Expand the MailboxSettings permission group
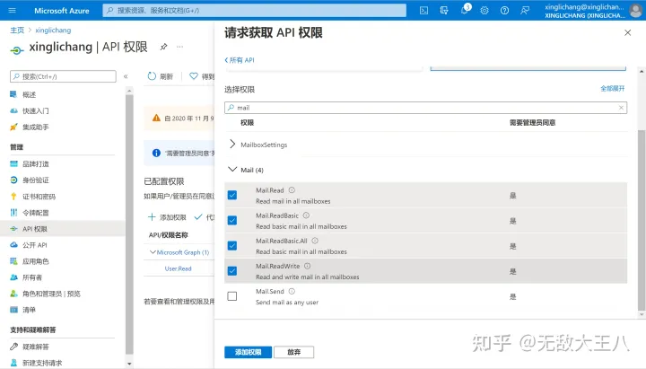Image resolution: width=646 pixels, height=369 pixels. coord(234,145)
